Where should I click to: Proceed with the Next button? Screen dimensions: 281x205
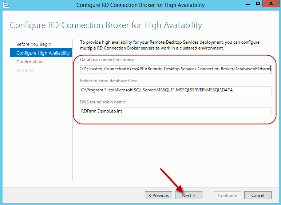coord(189,195)
